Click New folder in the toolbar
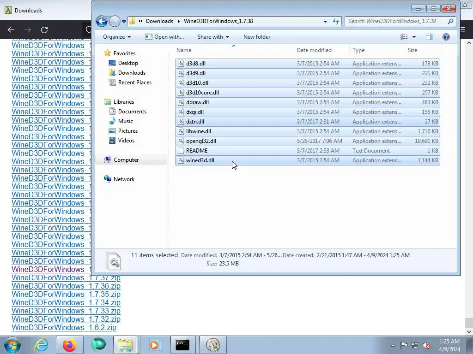Image resolution: width=473 pixels, height=354 pixels. 257,37
